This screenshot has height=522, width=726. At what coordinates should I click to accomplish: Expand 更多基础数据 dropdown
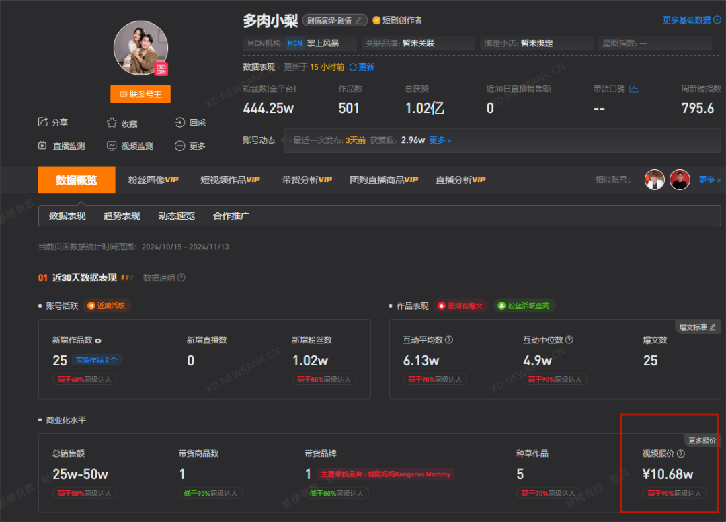[x=692, y=20]
